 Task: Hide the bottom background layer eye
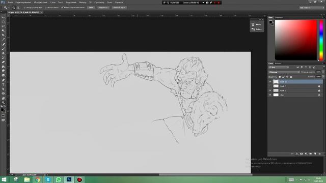point(270,95)
